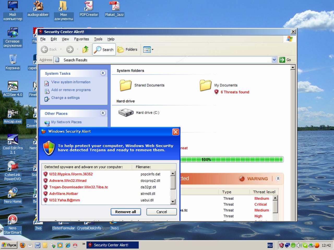Open the Tools menu

click(98, 39)
